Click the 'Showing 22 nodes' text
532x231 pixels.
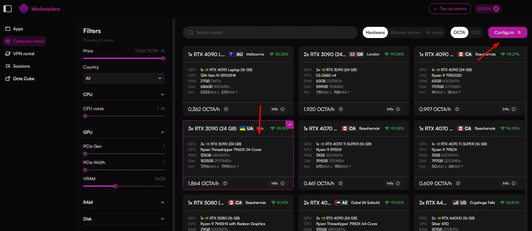coord(98,40)
